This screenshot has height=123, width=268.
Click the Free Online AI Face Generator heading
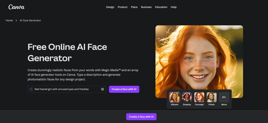67,53
